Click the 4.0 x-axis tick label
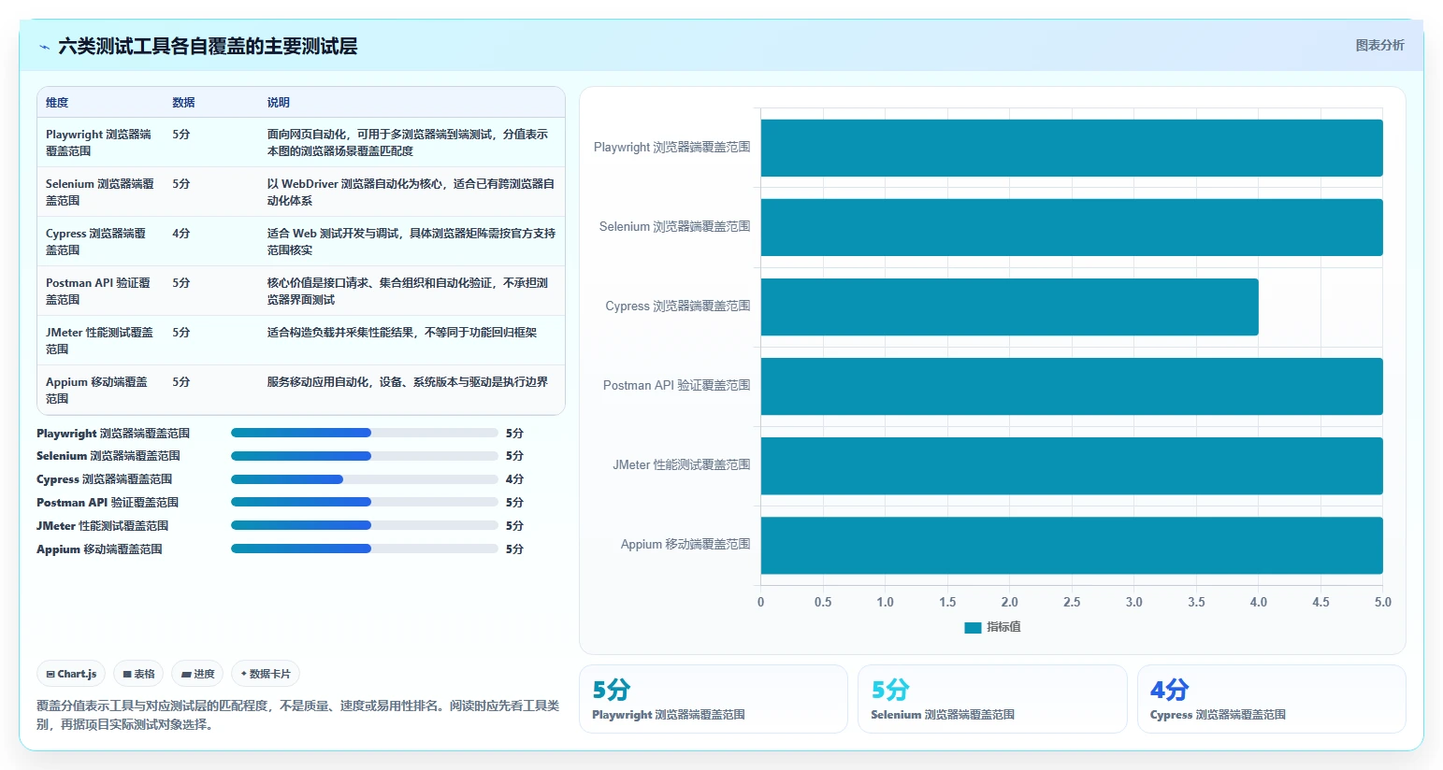The image size is (1443, 770). pos(1259,602)
